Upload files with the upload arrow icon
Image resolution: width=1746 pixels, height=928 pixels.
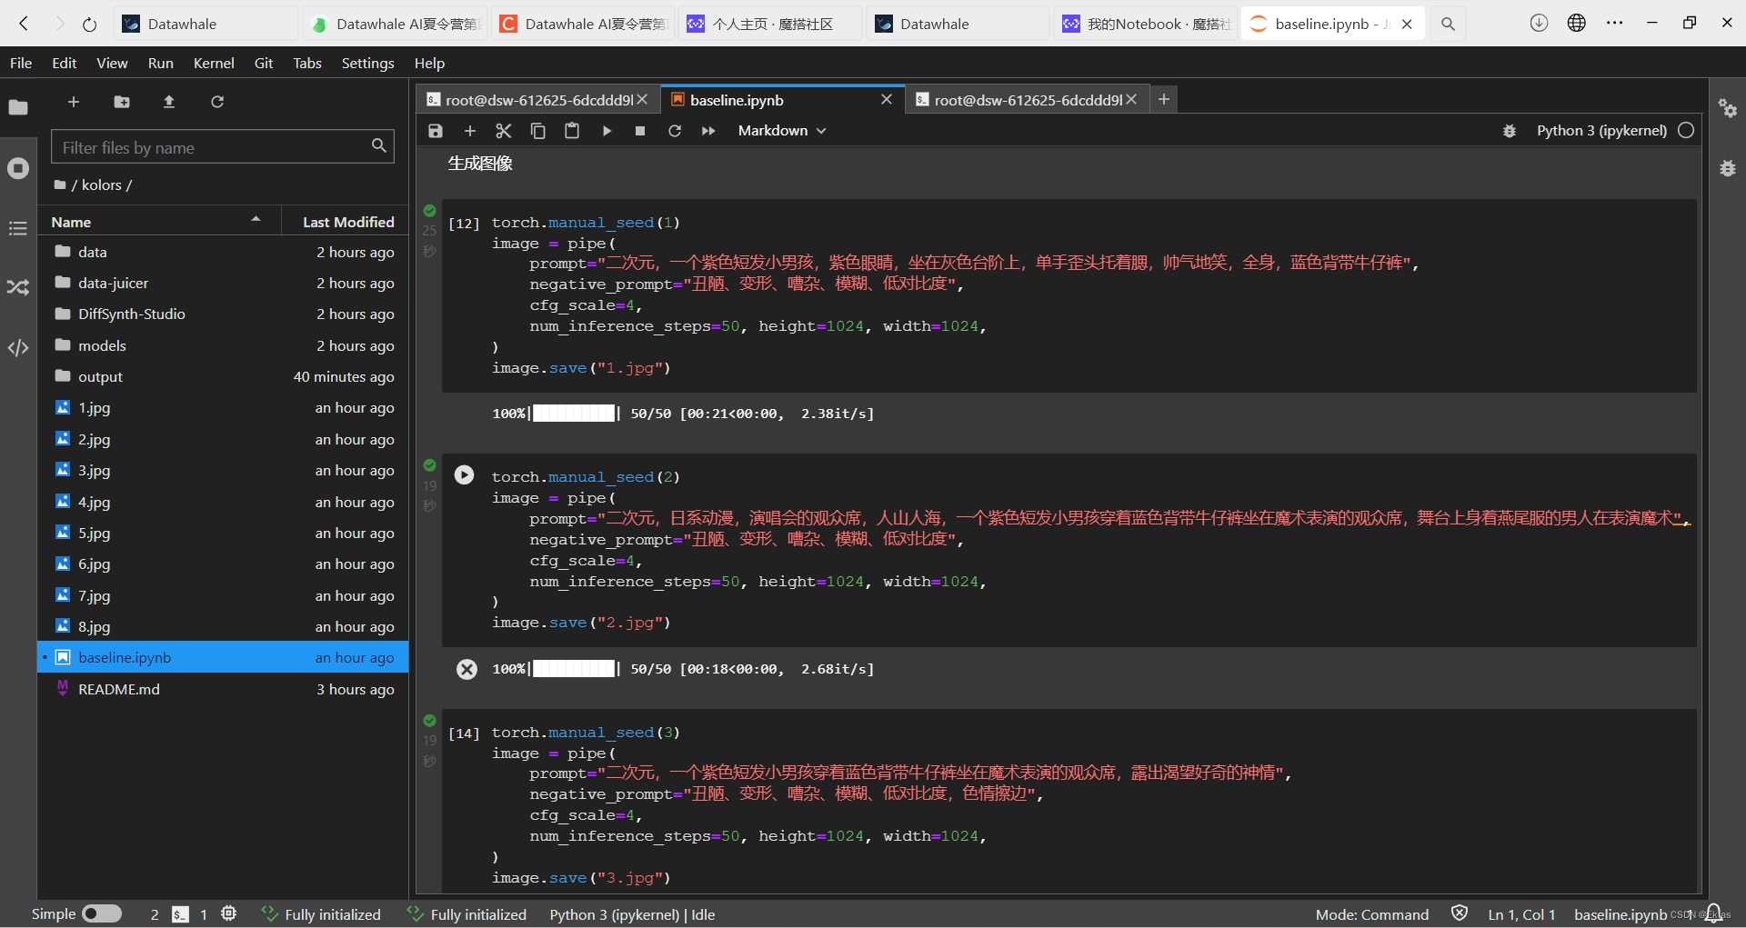(169, 102)
